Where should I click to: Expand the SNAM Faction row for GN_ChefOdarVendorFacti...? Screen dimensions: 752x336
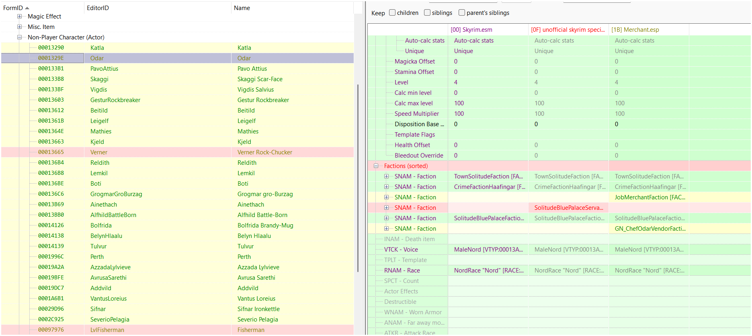(386, 229)
